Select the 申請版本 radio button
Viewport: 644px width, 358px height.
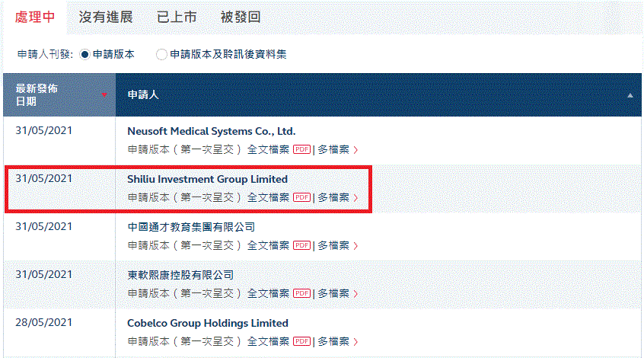pos(84,54)
